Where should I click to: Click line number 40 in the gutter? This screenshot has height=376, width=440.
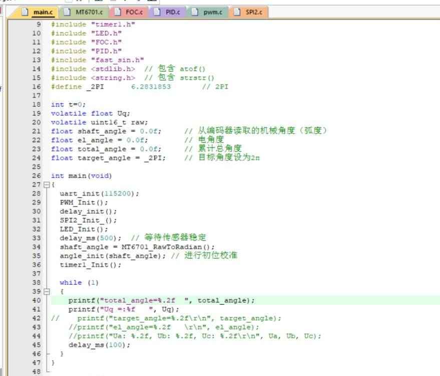tap(36, 300)
